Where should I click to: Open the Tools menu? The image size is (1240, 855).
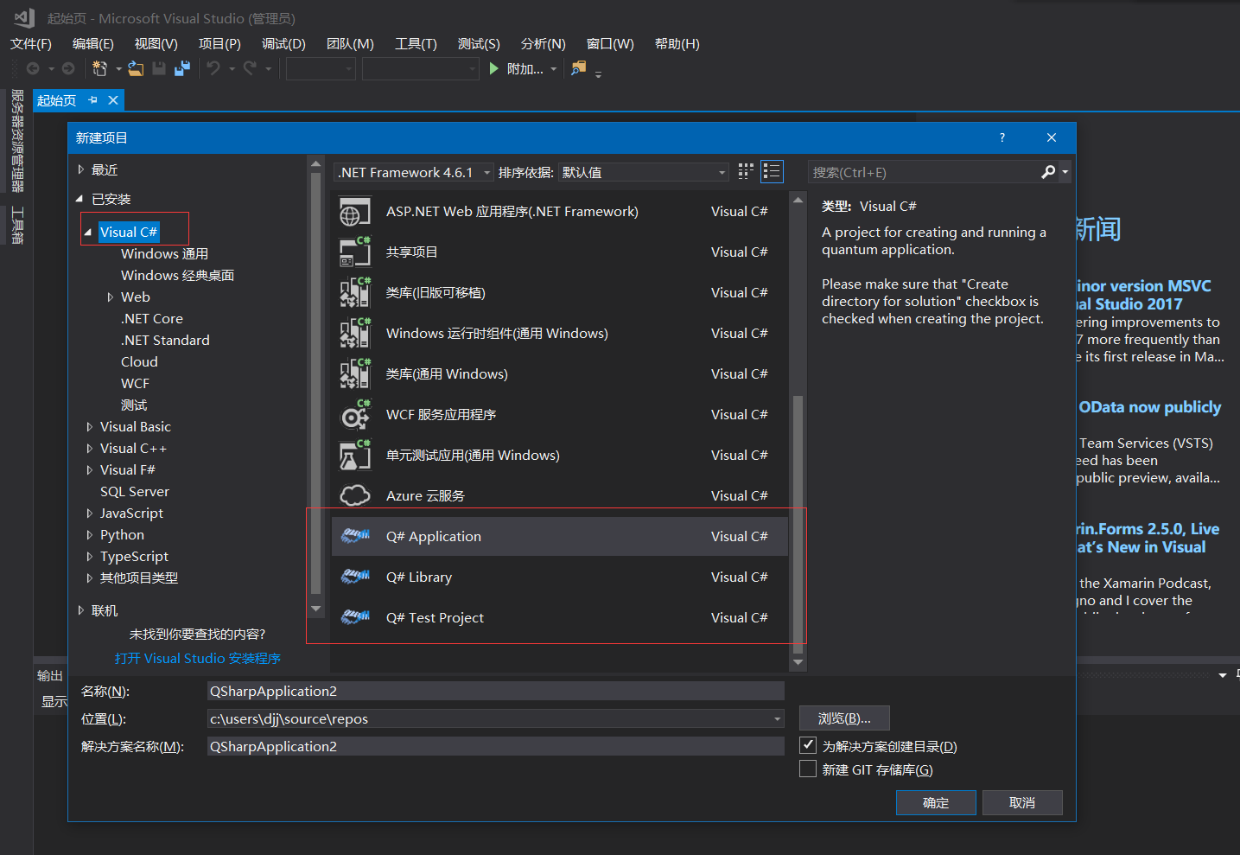pyautogui.click(x=416, y=44)
